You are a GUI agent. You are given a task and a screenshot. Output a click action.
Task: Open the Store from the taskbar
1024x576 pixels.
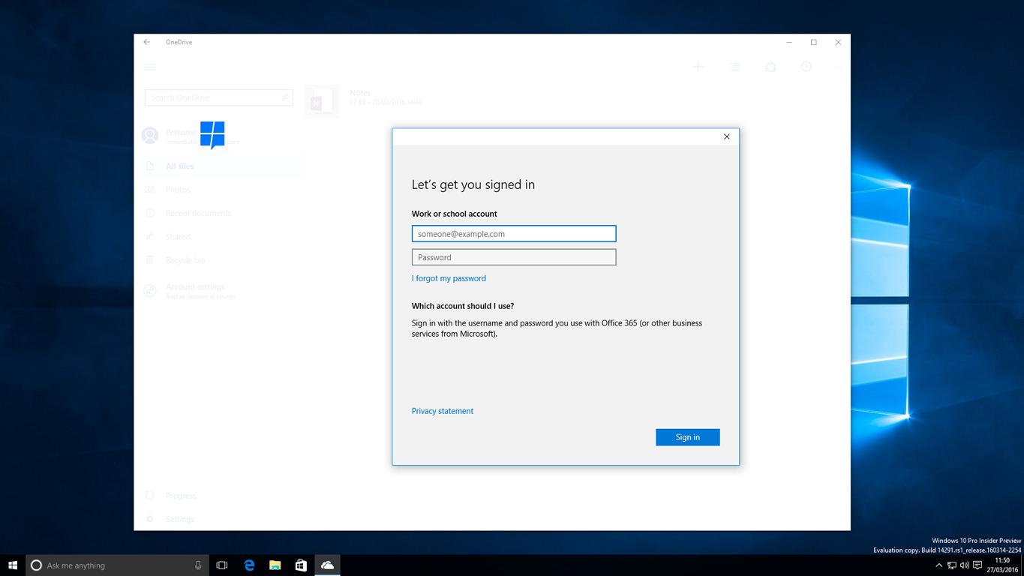pyautogui.click(x=301, y=565)
